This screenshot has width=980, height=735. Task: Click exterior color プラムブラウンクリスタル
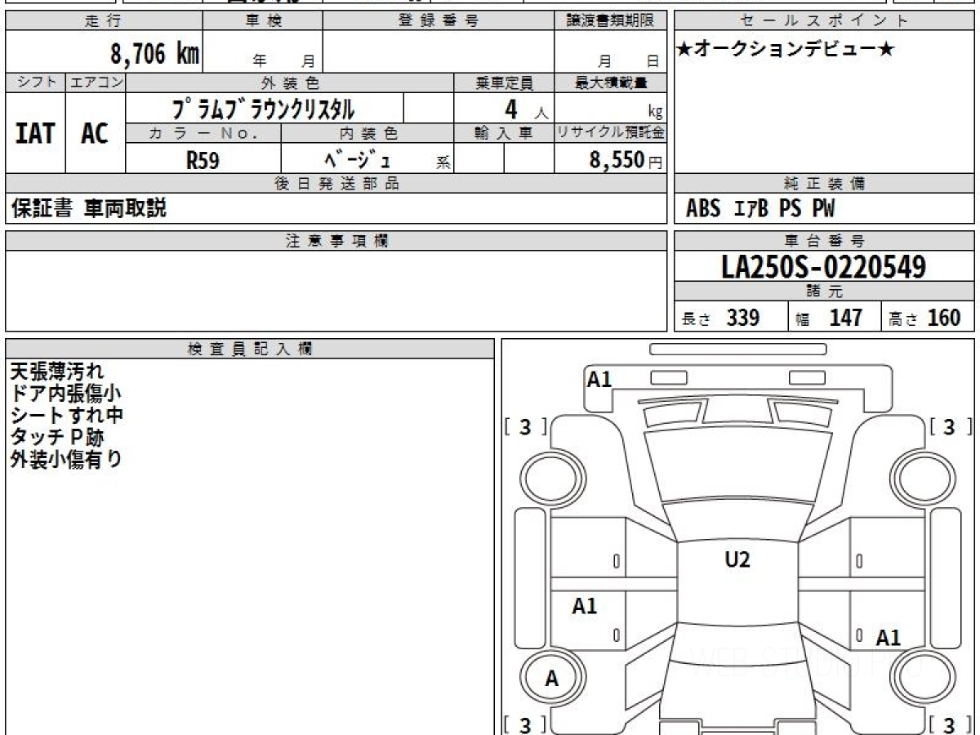coord(263,109)
